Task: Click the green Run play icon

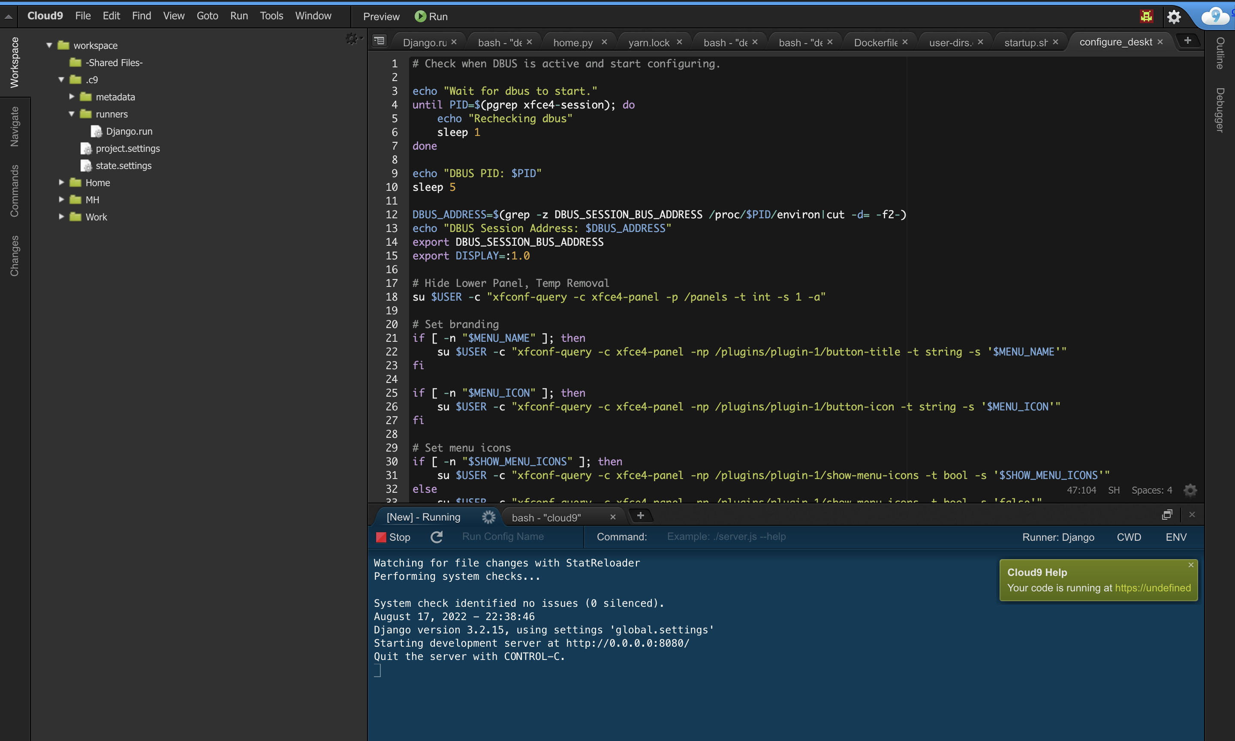Action: click(x=420, y=16)
